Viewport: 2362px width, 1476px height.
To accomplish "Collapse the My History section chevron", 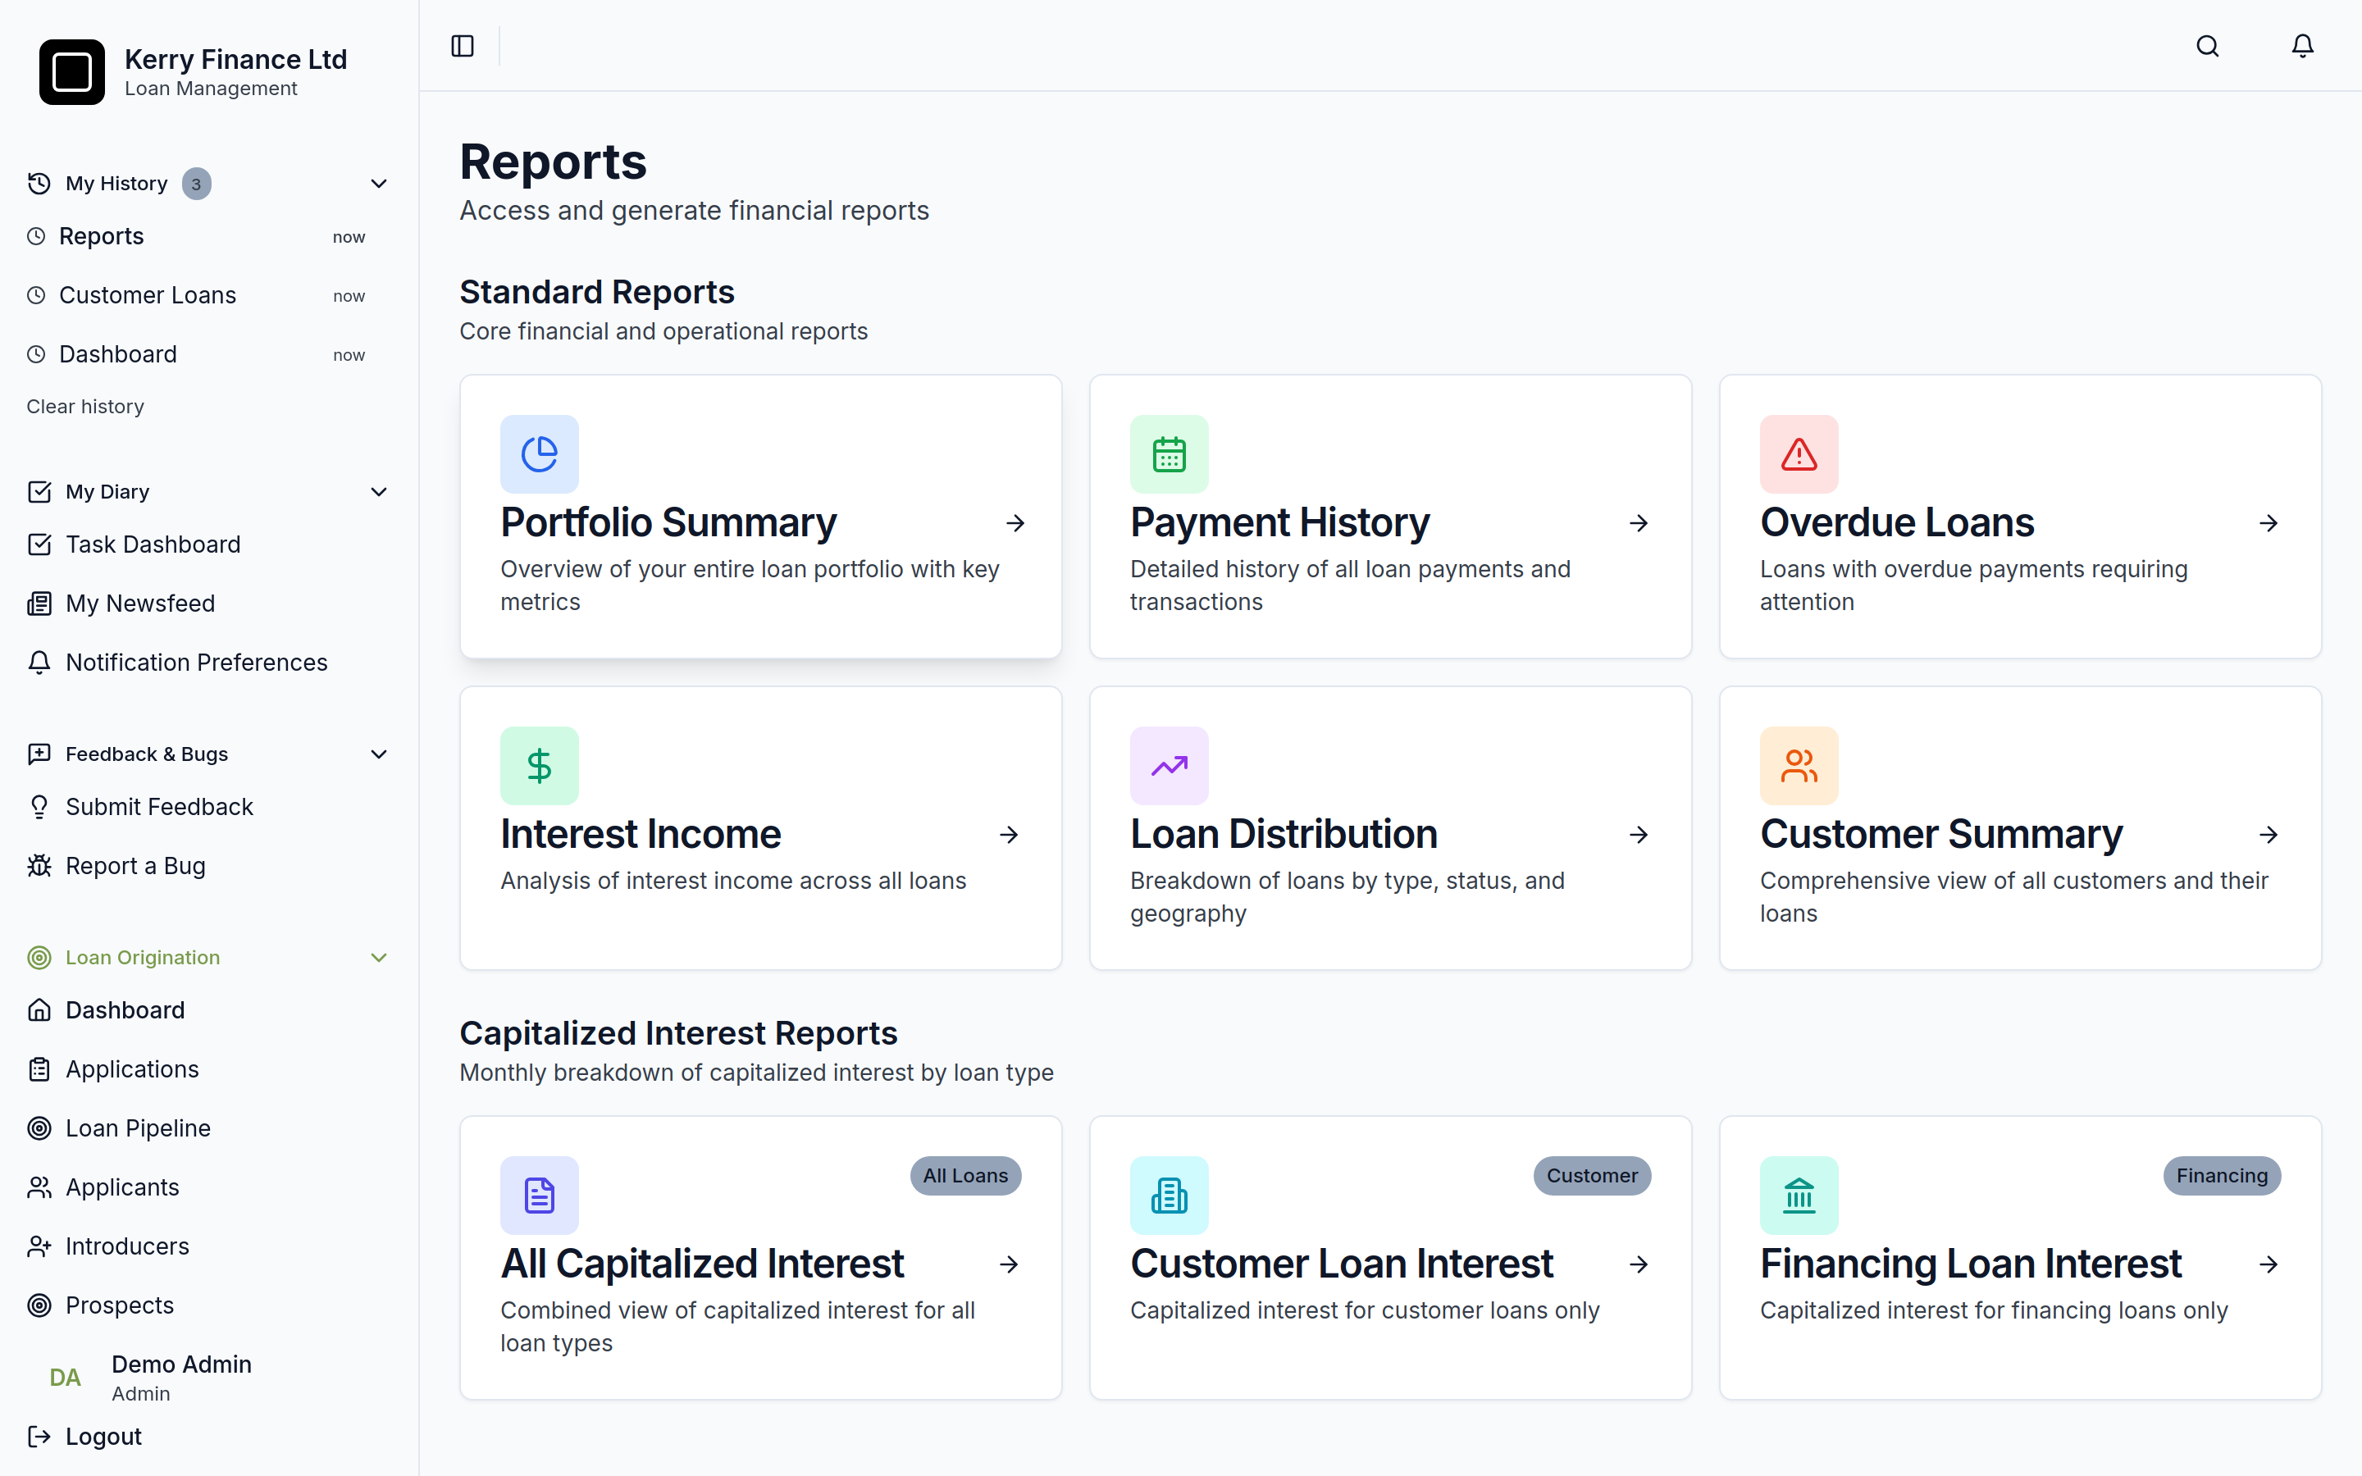I will point(379,184).
